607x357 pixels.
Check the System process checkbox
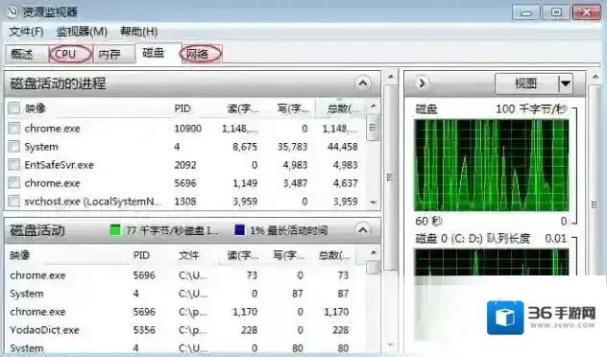coord(14,146)
